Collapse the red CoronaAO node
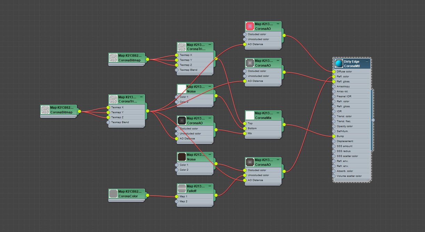 click(x=278, y=24)
